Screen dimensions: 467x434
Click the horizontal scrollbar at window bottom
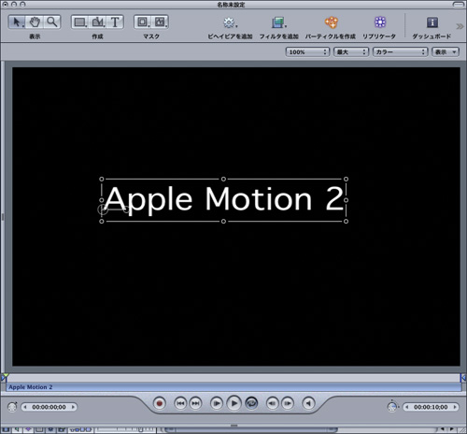coord(250,430)
